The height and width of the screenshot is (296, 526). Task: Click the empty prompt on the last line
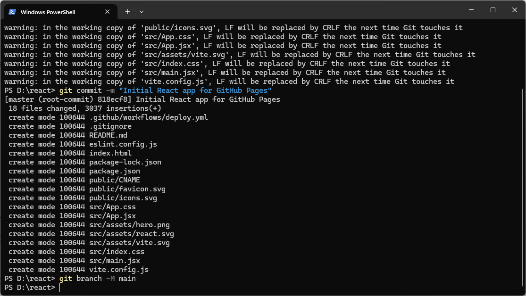[32, 288]
